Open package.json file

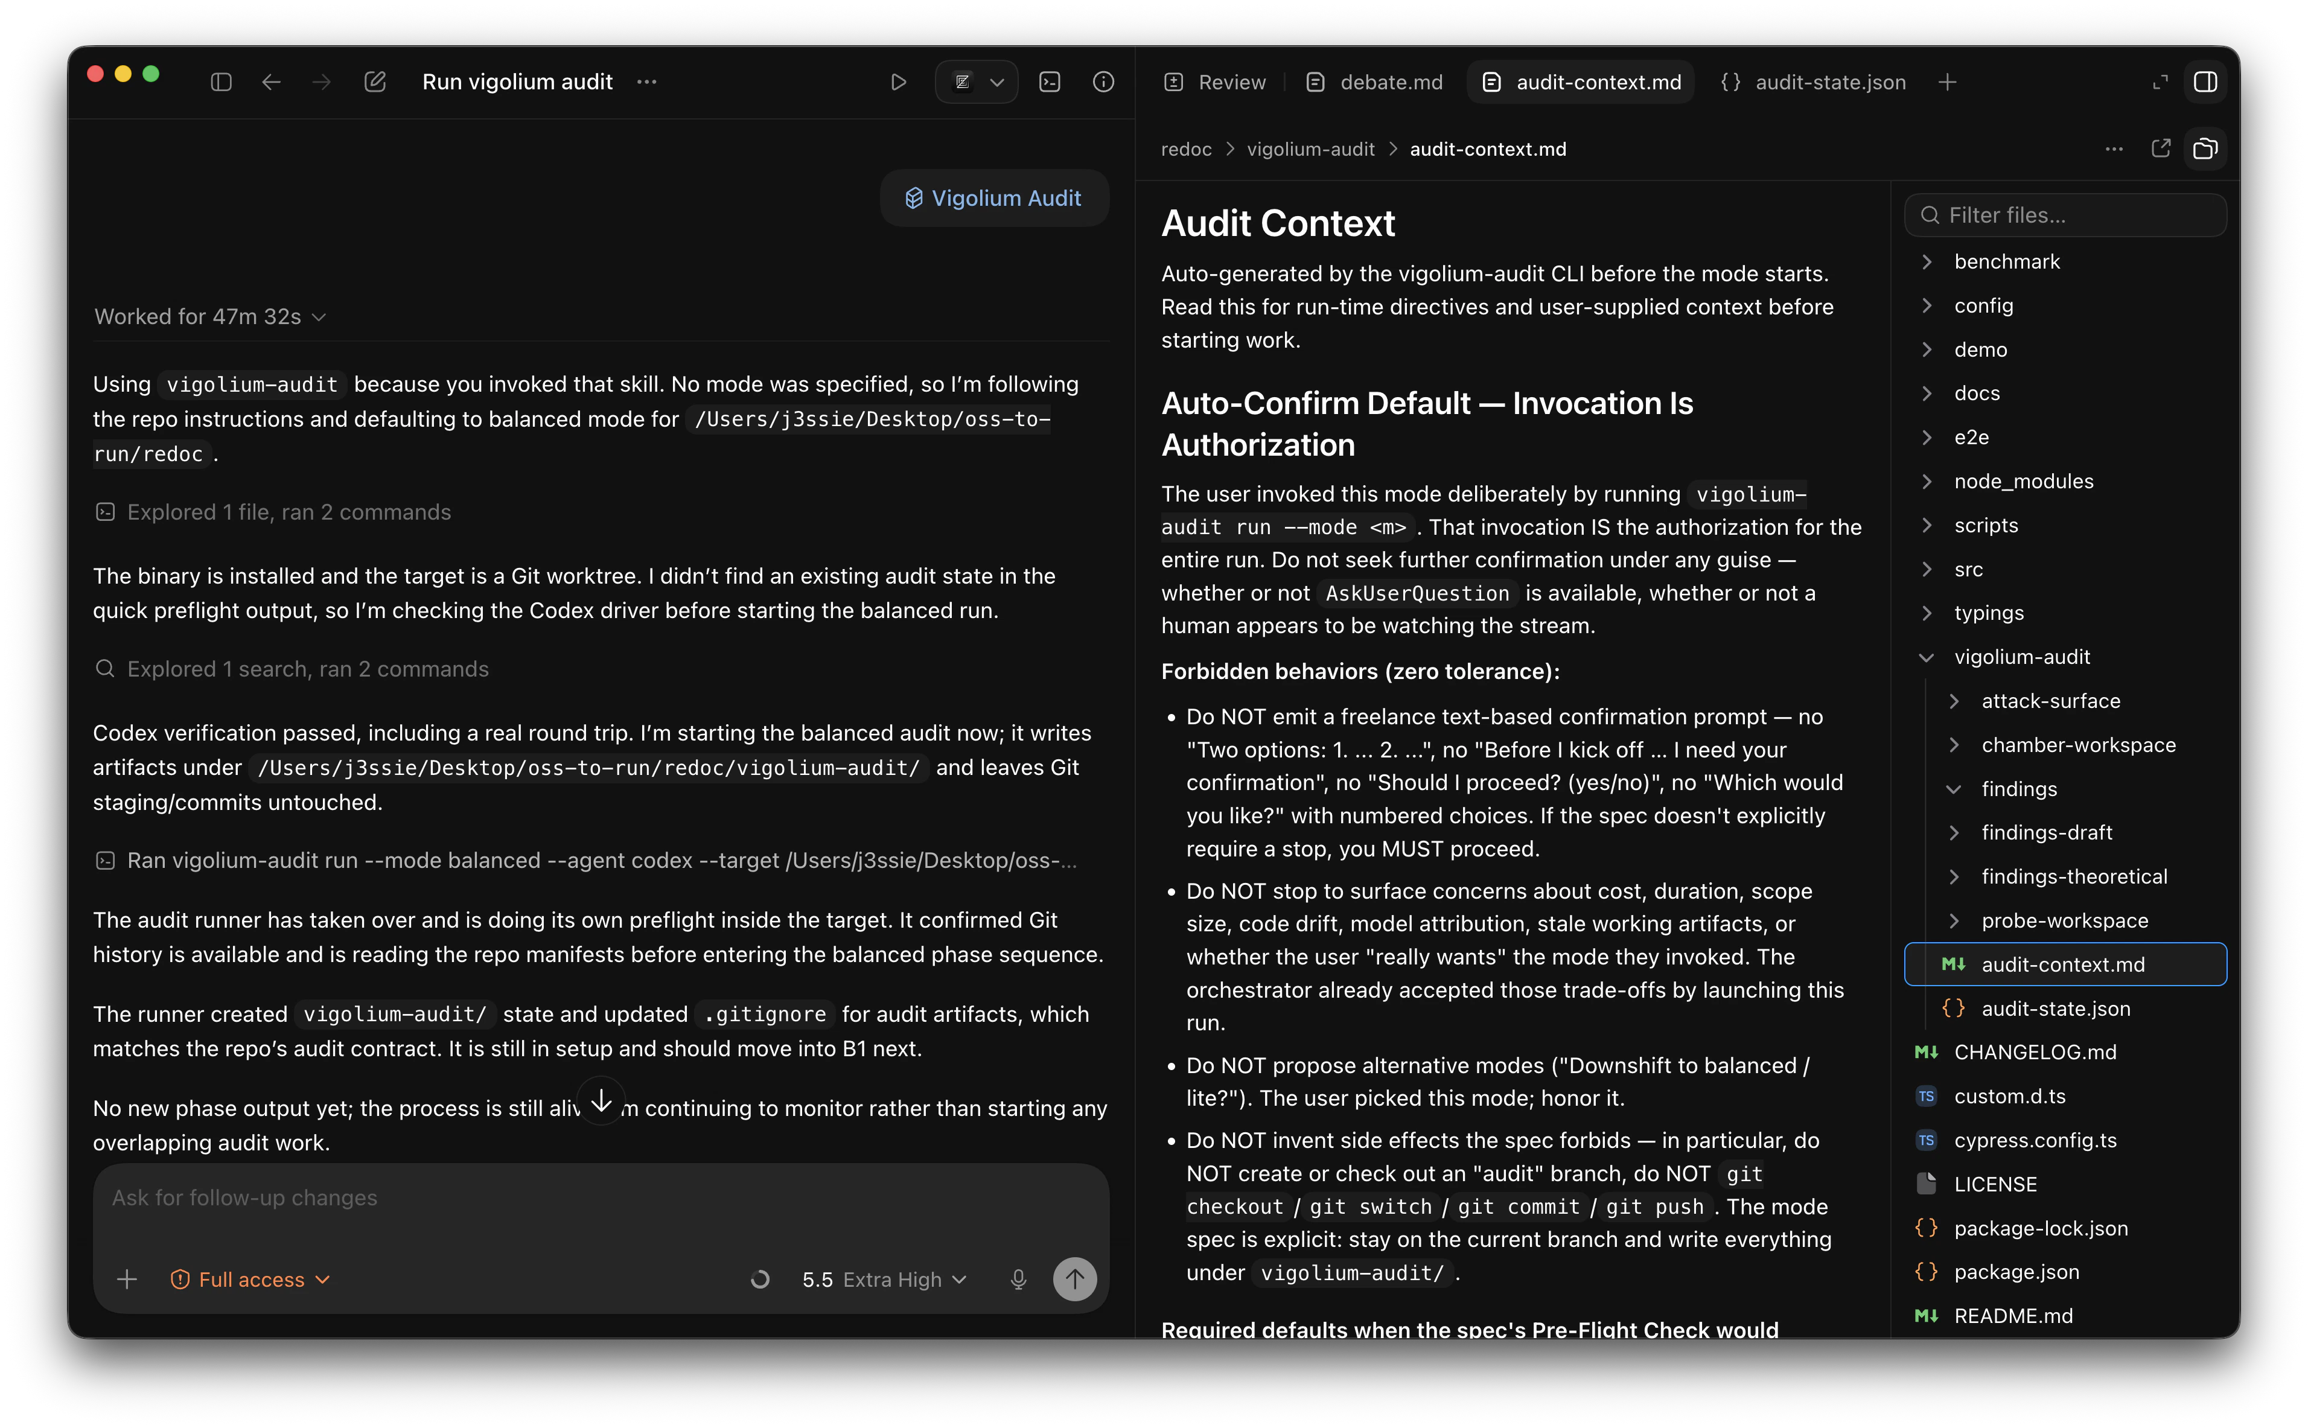coord(2065,1272)
